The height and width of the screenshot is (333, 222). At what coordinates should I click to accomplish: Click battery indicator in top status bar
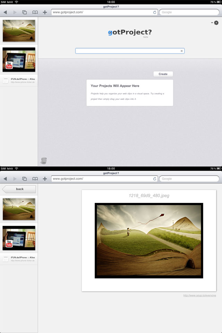(x=219, y=2)
